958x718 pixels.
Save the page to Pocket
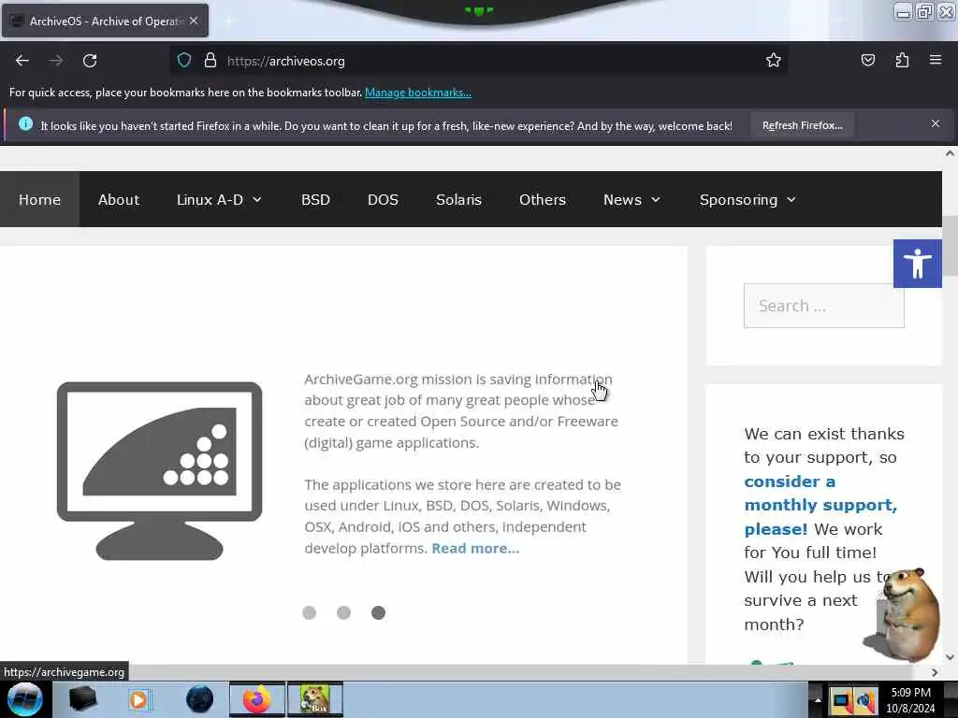pyautogui.click(x=867, y=60)
